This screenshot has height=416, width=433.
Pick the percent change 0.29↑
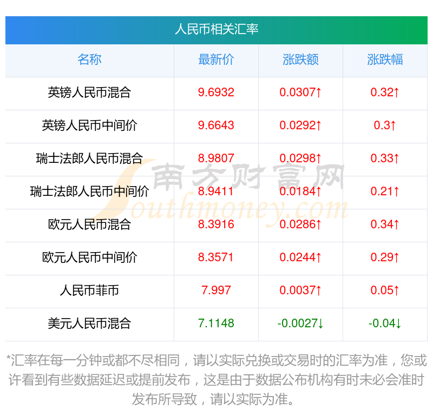click(385, 257)
